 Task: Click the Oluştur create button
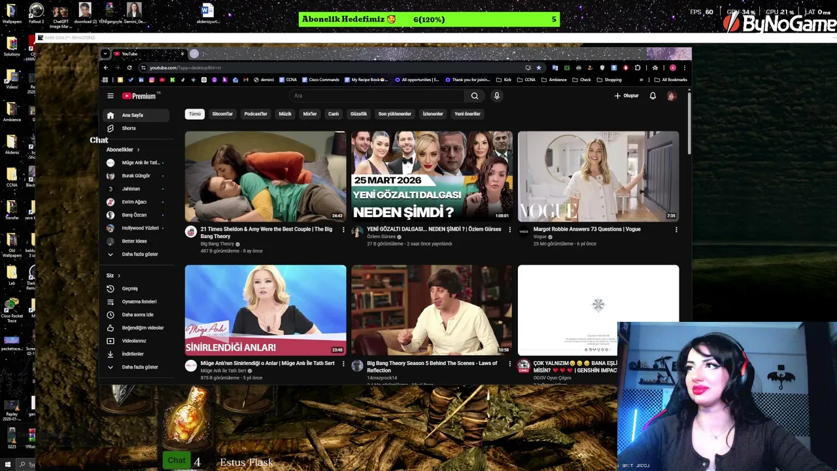pos(626,96)
